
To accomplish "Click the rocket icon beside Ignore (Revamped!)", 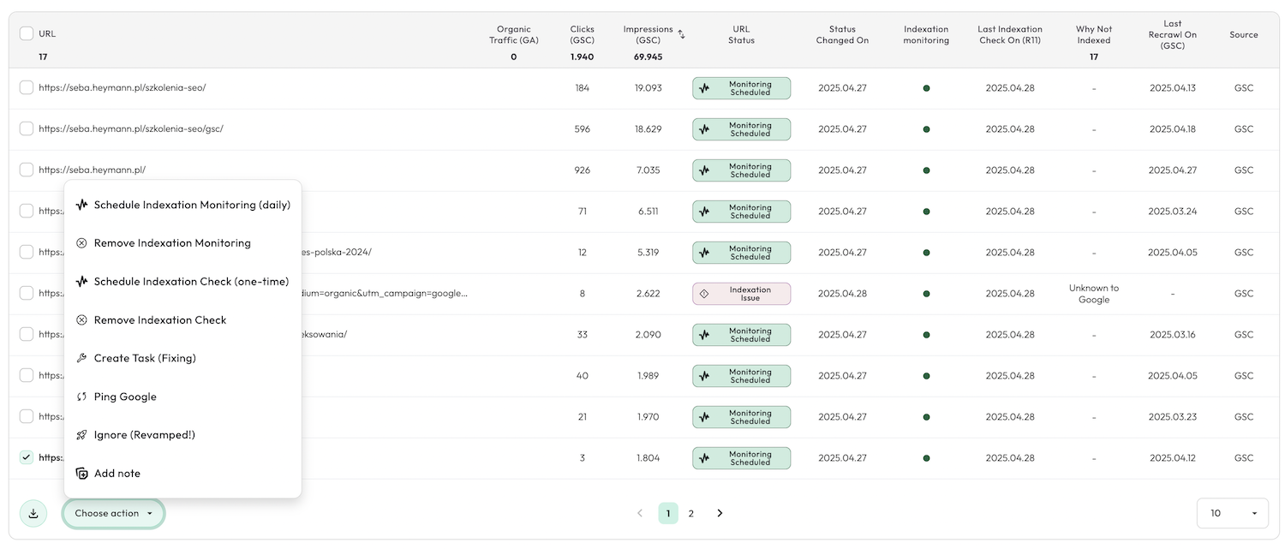I will (81, 435).
